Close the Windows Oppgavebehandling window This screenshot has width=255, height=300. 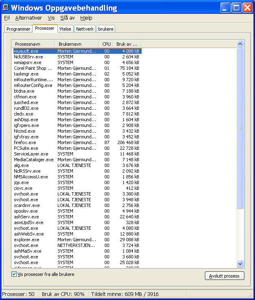[247, 8]
